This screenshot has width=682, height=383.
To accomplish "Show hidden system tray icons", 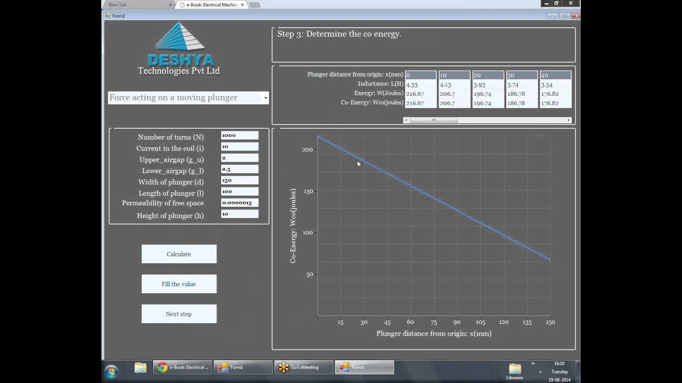I will (540, 372).
